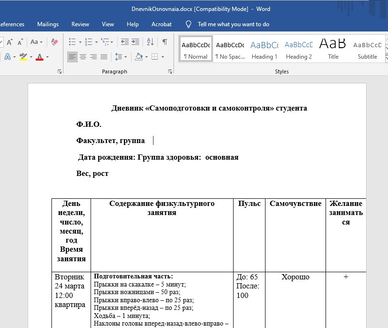This screenshot has height=328, width=388.
Task: Apply the Title style
Action: tap(333, 50)
